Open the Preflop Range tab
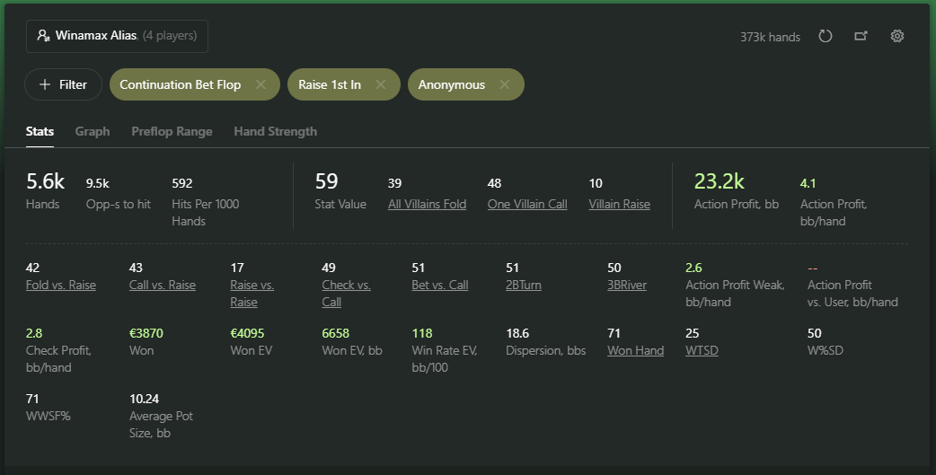The width and height of the screenshot is (936, 475). [172, 131]
